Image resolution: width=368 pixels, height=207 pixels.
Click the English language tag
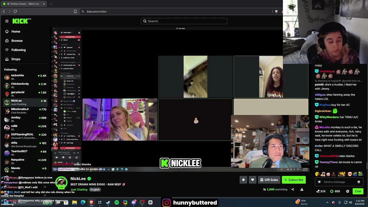[x=95, y=190]
